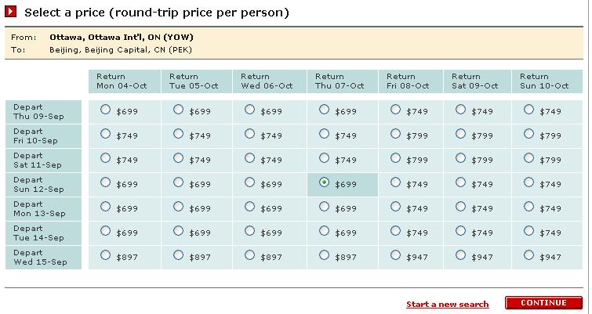Click the Depart Sun 12-Sep row header
This screenshot has width=592, height=314.
pyautogui.click(x=43, y=185)
